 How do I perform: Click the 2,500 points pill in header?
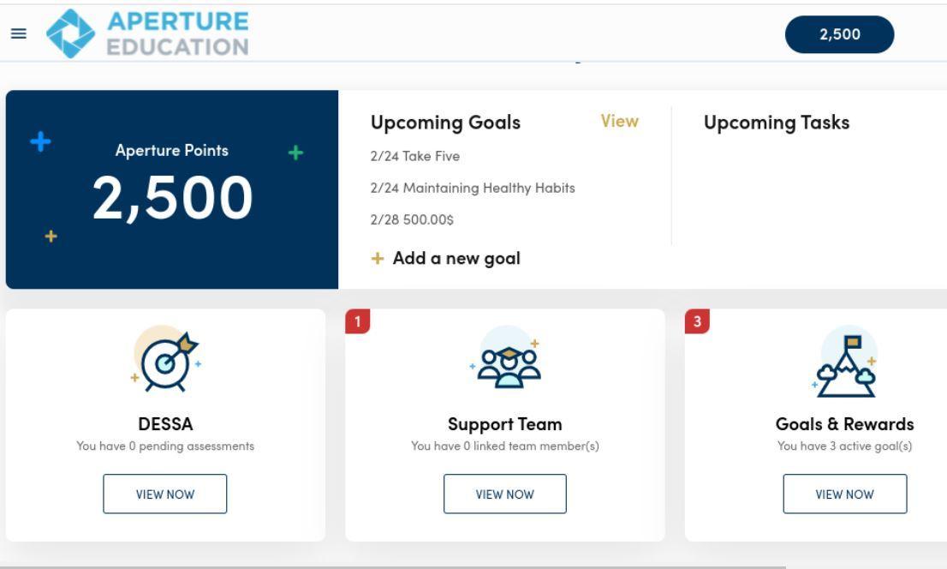(x=839, y=34)
